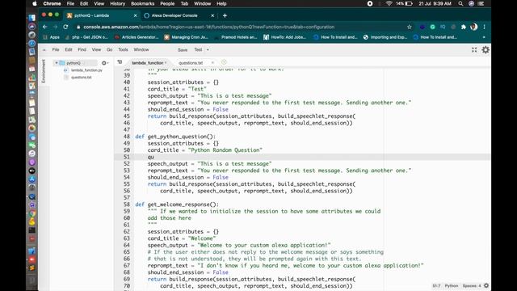Open the Spaces: 4 indentation menu

pos(472,285)
